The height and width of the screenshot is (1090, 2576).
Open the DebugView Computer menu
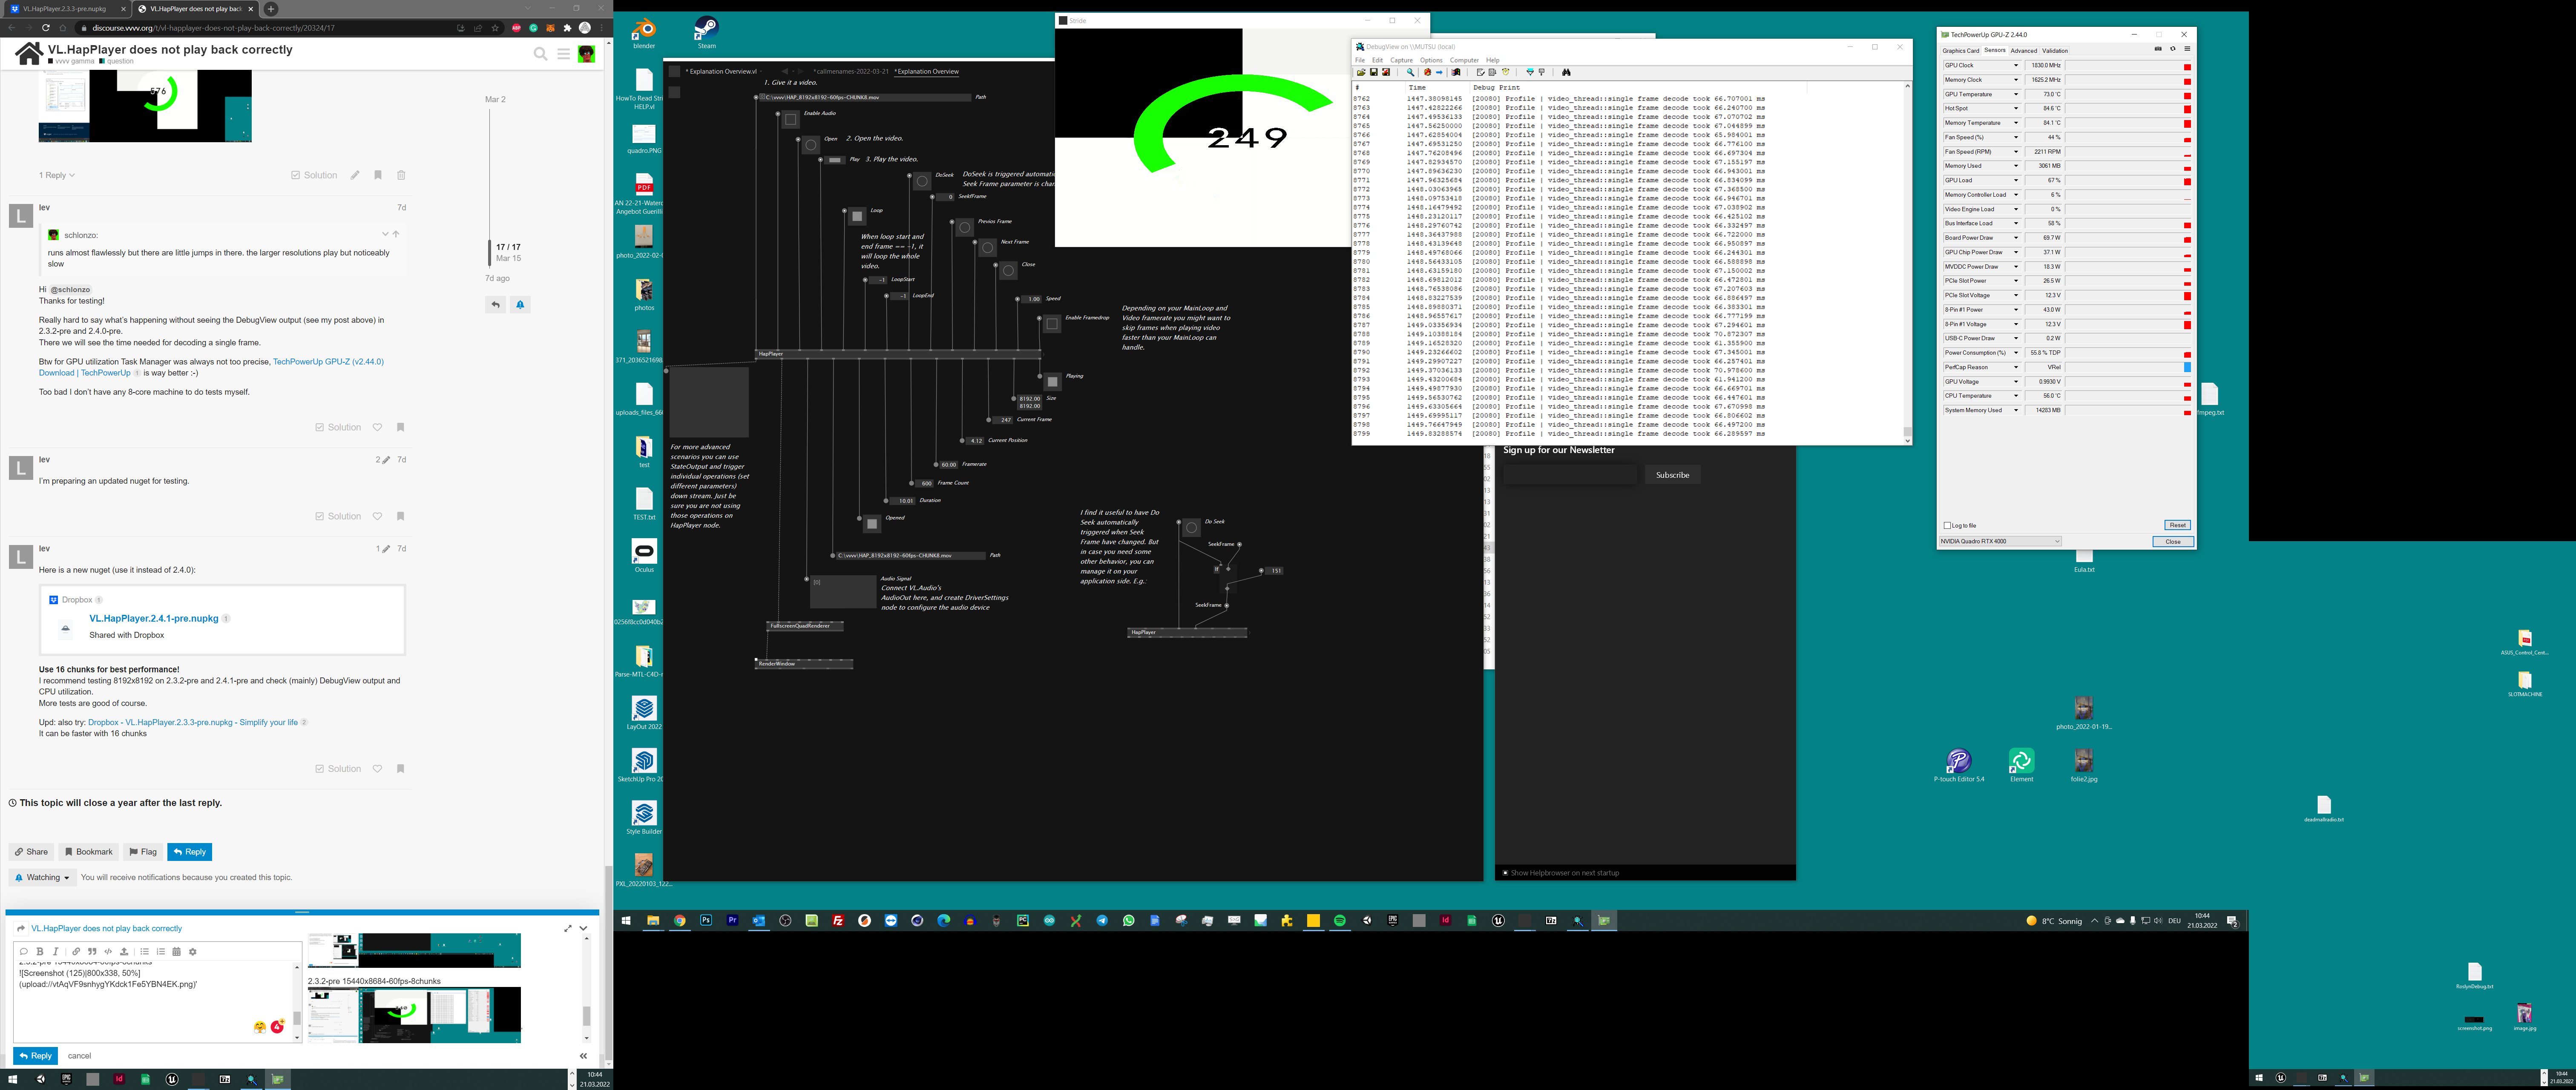(x=1464, y=60)
